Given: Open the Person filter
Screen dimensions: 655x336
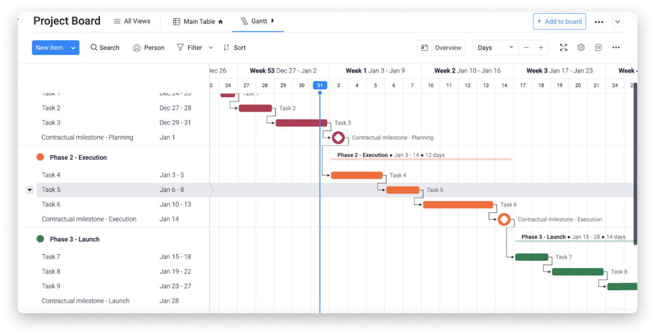Looking at the screenshot, I should pos(148,48).
